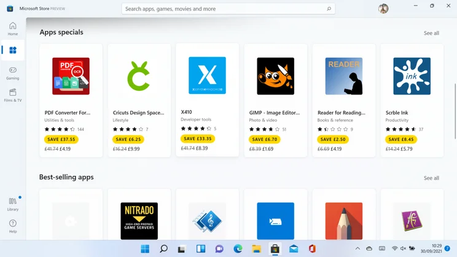Open the GIMP Image Editor app icon

[275, 76]
